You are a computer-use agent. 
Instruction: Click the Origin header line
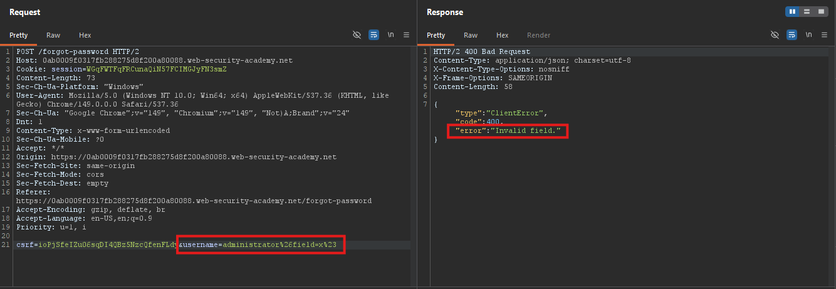176,157
